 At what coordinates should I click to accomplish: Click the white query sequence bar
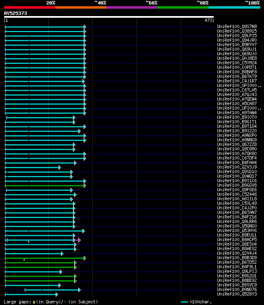108,17
